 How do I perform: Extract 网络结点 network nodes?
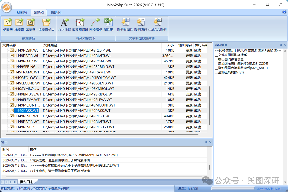click(95, 25)
